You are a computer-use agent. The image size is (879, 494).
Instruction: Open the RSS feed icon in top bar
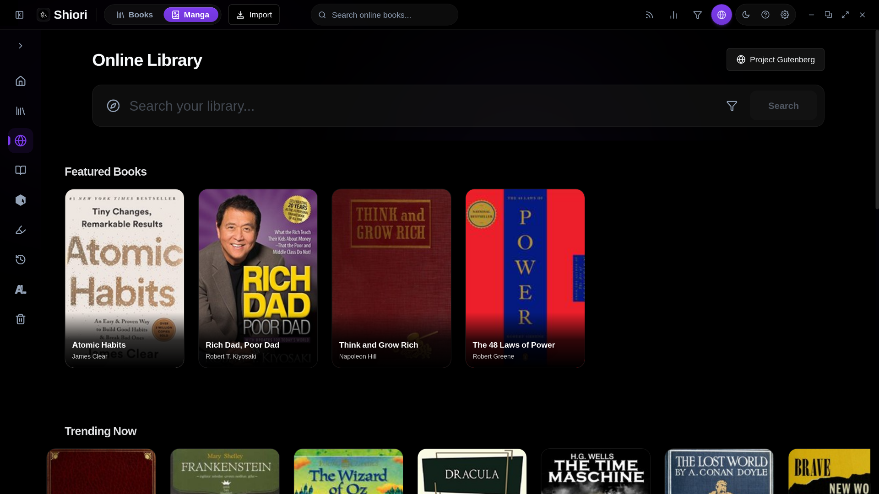[x=649, y=15]
